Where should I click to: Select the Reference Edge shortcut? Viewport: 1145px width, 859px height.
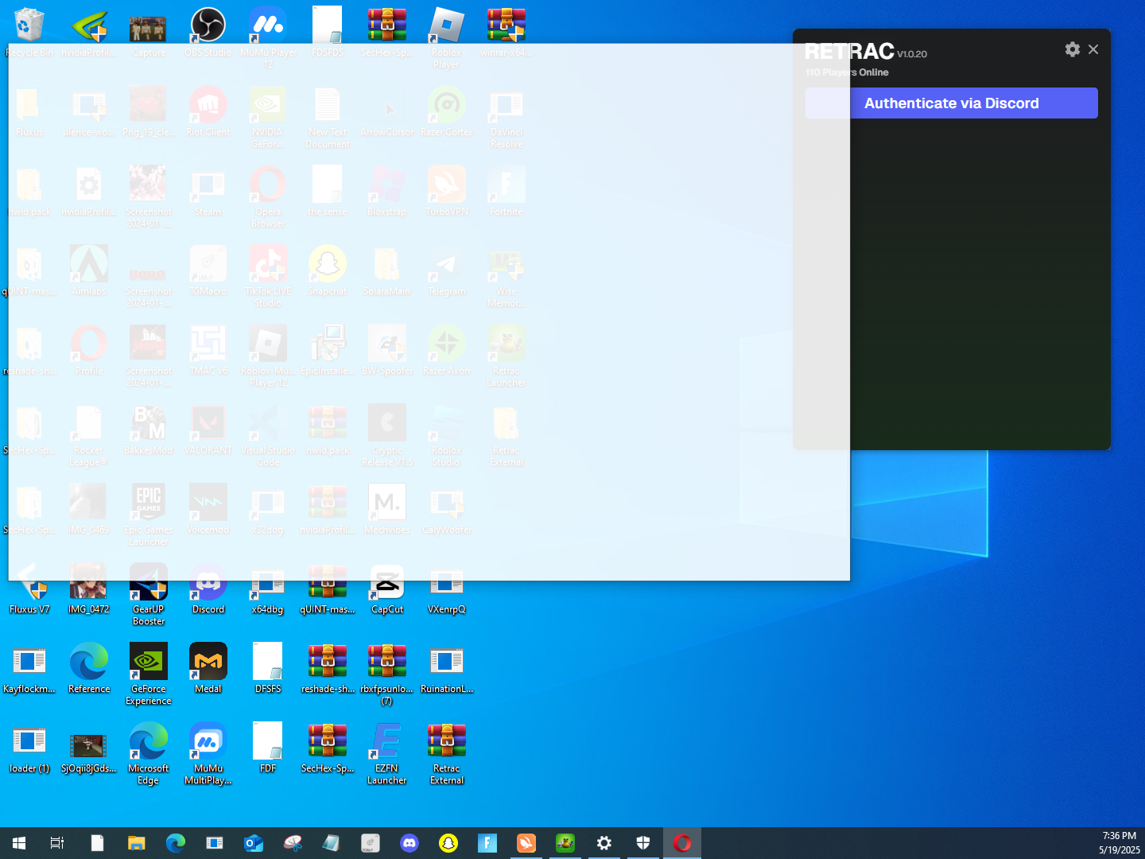tap(89, 669)
